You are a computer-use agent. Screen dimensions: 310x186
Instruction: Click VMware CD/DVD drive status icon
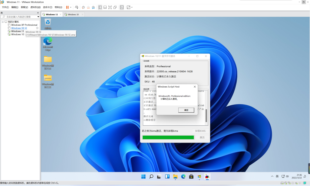coord(286,183)
